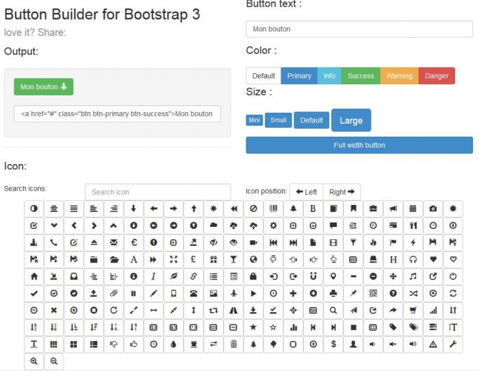Choose the Success green color
The image size is (479, 382).
361,76
